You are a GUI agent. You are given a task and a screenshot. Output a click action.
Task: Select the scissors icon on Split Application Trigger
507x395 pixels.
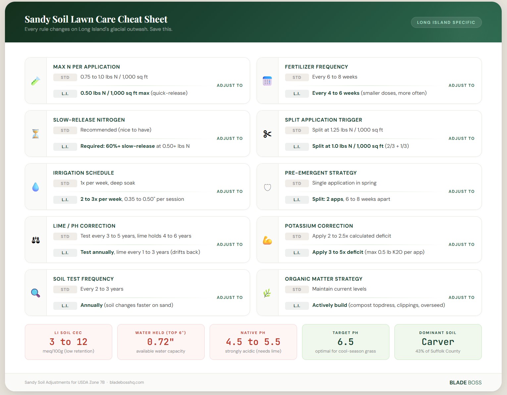point(267,133)
